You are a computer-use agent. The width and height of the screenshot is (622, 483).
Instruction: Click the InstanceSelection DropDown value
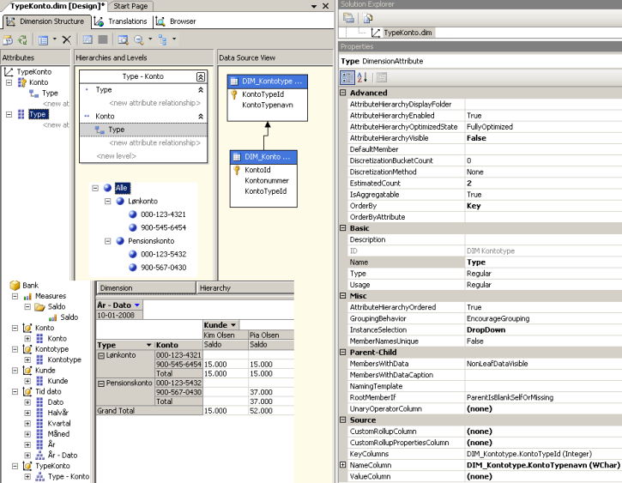tap(543, 329)
